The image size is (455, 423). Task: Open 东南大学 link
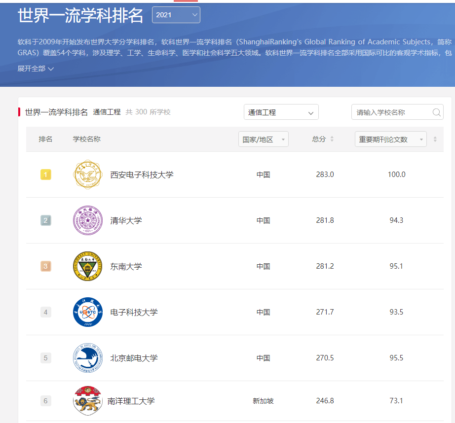(x=126, y=266)
